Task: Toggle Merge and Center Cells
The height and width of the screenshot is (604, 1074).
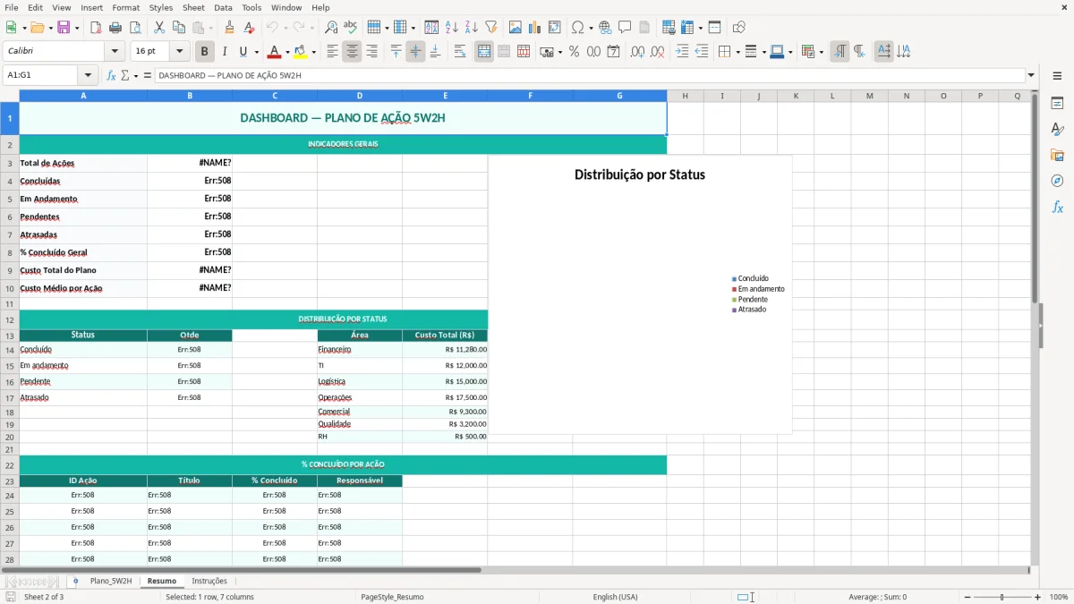Action: [484, 52]
